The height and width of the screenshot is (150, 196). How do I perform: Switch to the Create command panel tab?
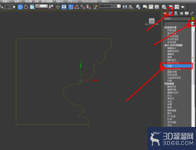tap(165, 13)
